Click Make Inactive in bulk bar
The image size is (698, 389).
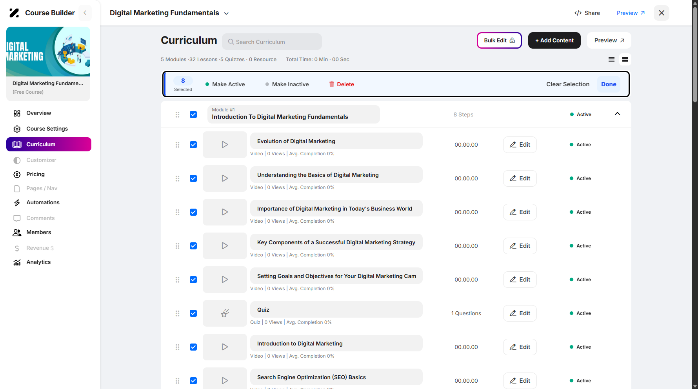(287, 84)
